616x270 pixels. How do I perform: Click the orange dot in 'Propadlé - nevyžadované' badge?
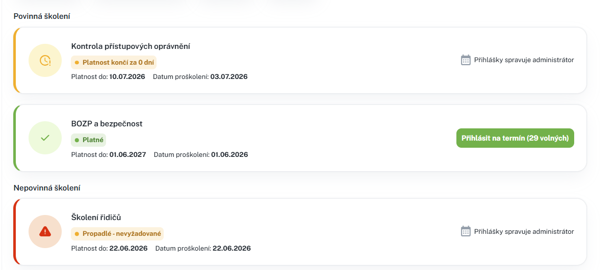[77, 234]
